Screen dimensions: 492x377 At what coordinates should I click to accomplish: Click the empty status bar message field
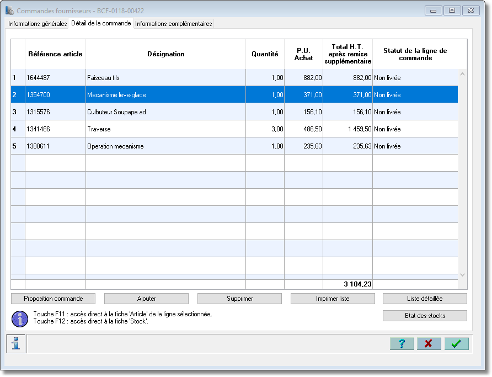tap(207, 344)
